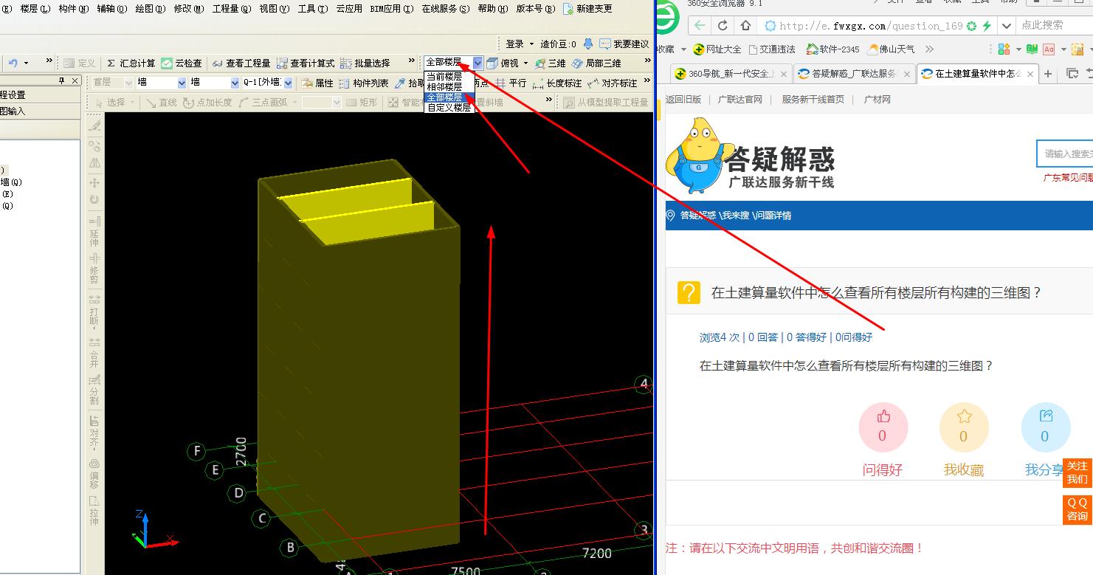Open the 构件列表 component list

pyautogui.click(x=364, y=83)
